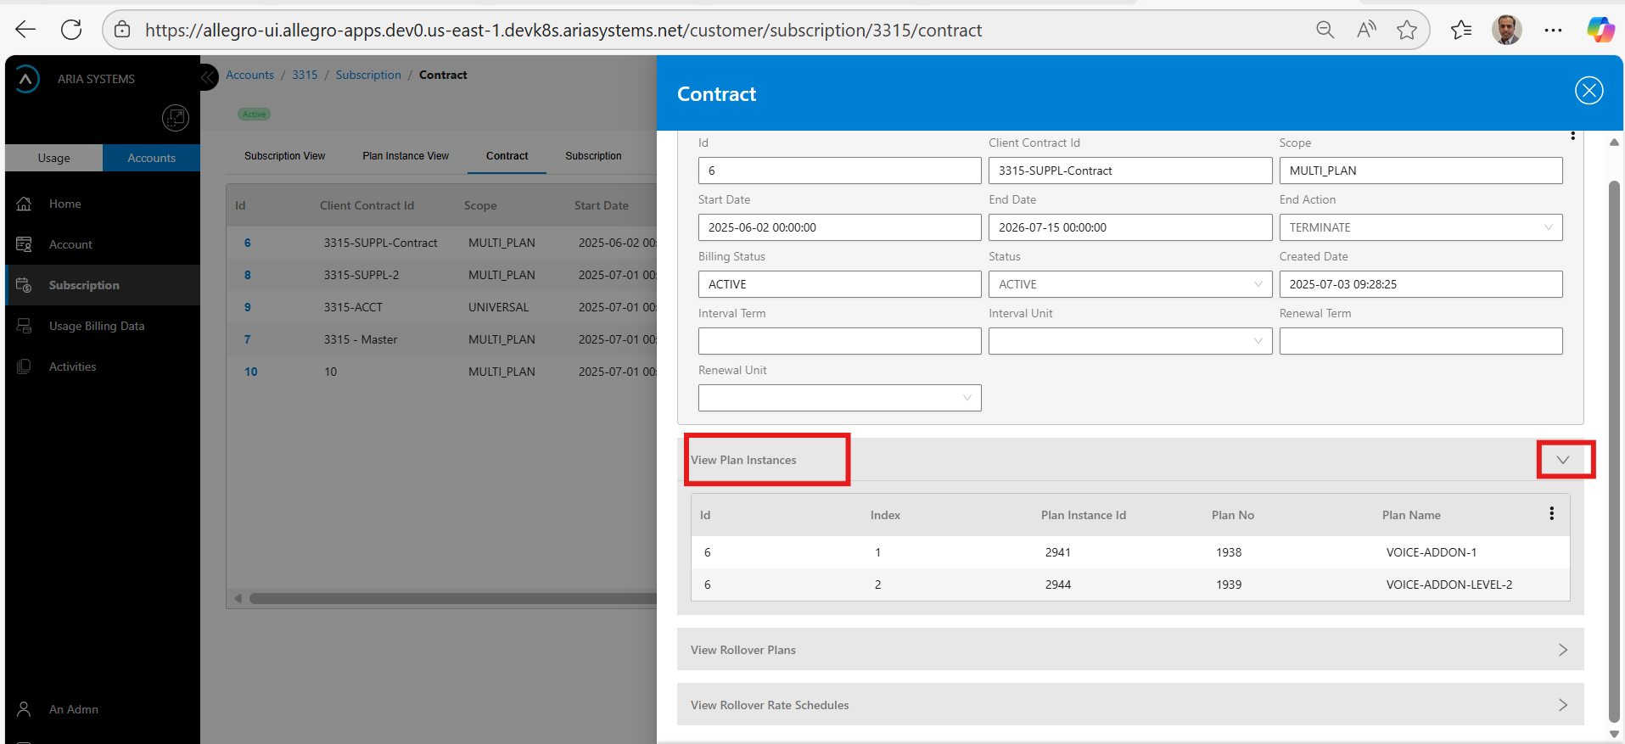The image size is (1625, 744).
Task: Open the Renewal Unit dropdown
Action: click(839, 398)
